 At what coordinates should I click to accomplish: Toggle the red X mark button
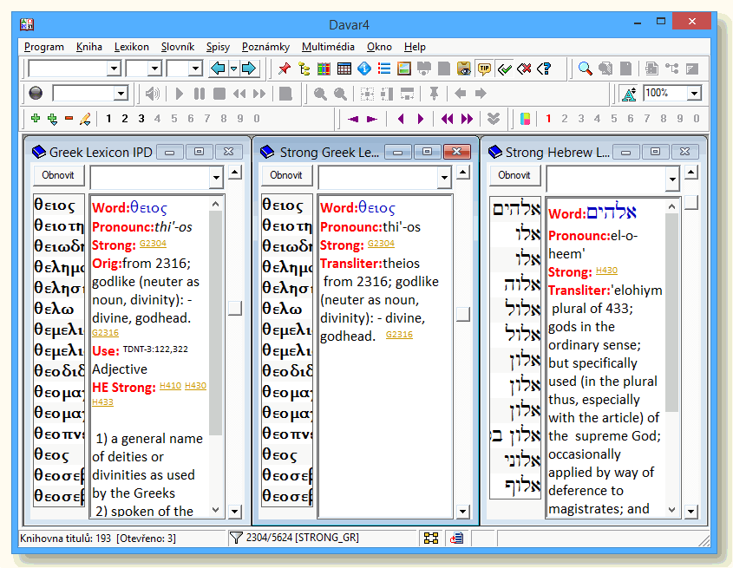[x=524, y=69]
